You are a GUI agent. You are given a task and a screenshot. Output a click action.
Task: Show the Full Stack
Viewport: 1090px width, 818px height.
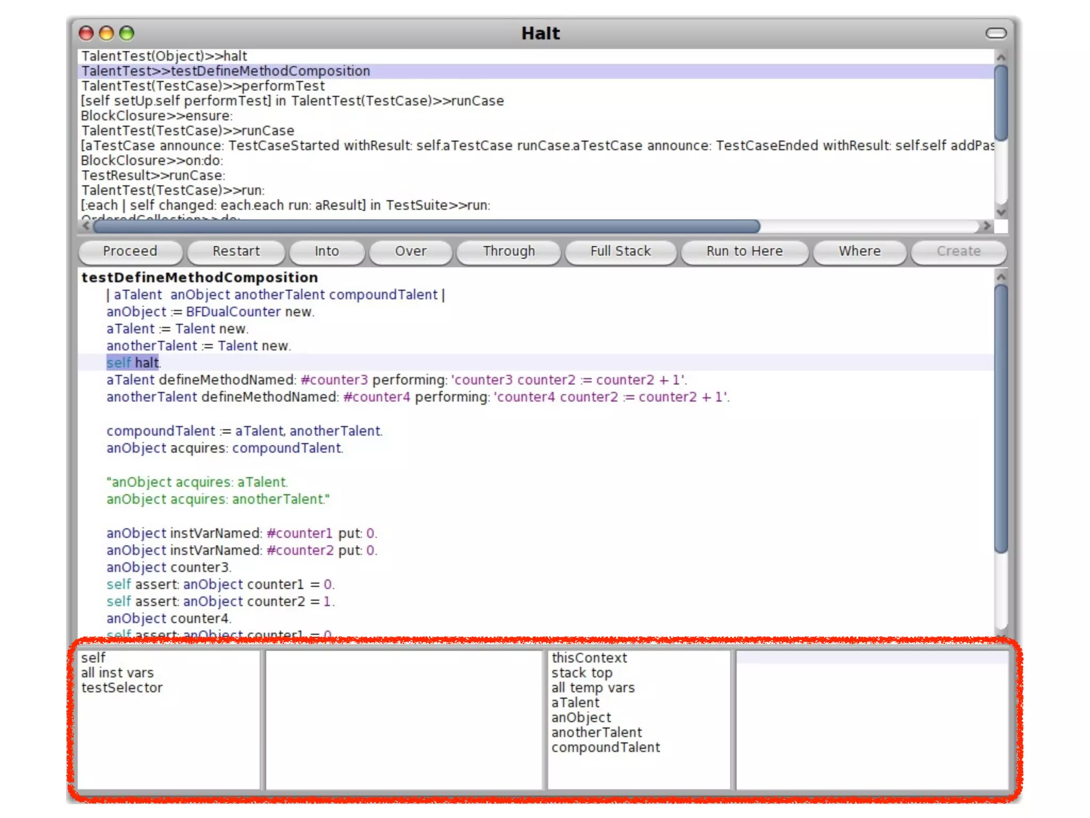620,251
